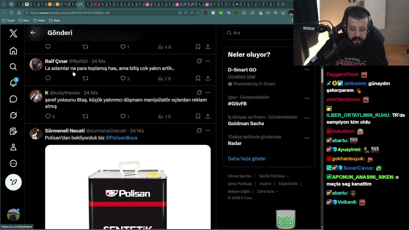
Task: Open Notifications bell with badge 3
Action: (13, 82)
